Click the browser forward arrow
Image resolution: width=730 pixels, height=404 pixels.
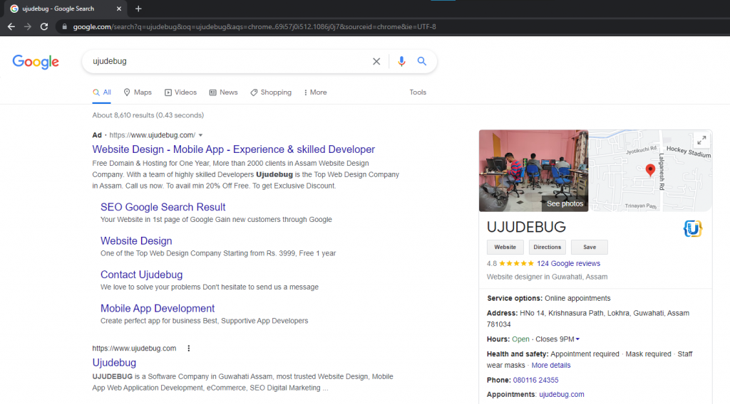(x=28, y=27)
